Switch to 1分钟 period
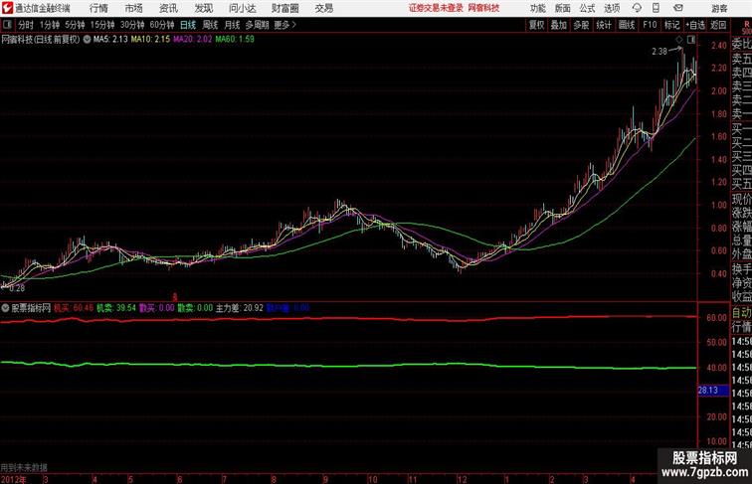Viewport: 752px width, 484px height. tap(50, 25)
